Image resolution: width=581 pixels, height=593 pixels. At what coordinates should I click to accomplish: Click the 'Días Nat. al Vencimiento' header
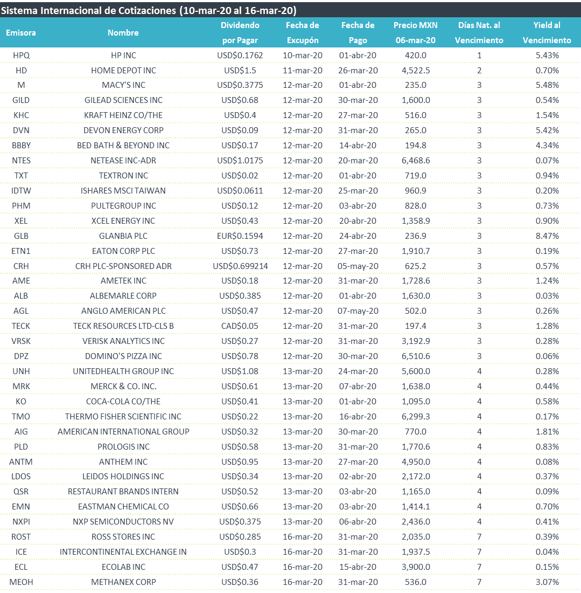coord(479,33)
